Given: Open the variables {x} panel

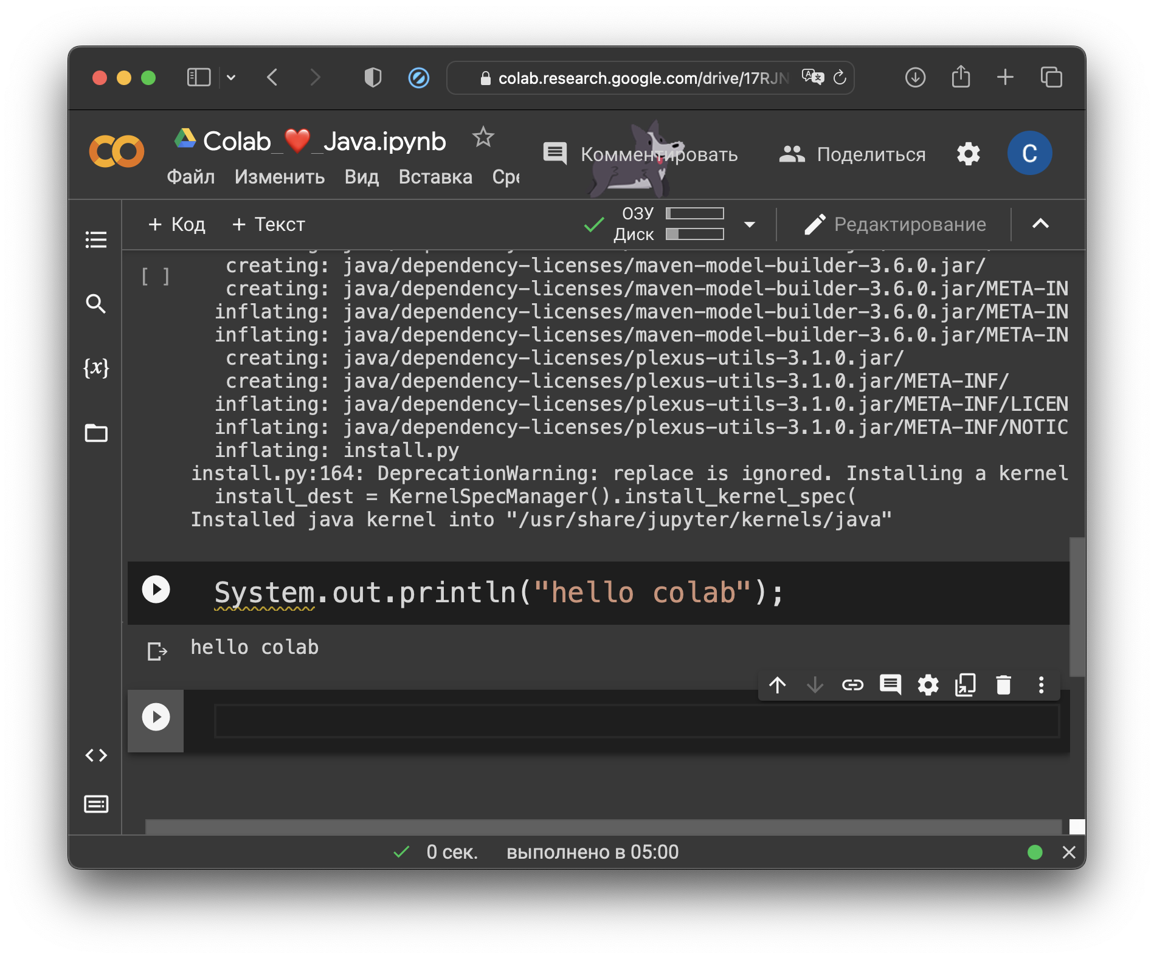Looking at the screenshot, I should pyautogui.click(x=96, y=368).
